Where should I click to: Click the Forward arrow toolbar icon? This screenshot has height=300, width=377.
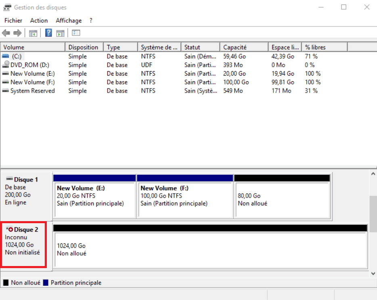(x=17, y=33)
